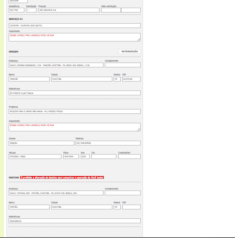This screenshot has height=238, width=235.
Task: Focus the Produto field with HDI SEGUROS S.A
Action: tap(69, 10)
